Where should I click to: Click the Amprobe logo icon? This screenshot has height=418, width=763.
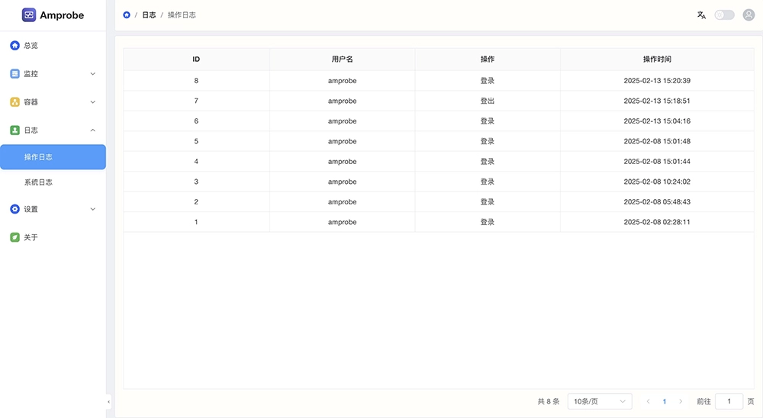[29, 15]
